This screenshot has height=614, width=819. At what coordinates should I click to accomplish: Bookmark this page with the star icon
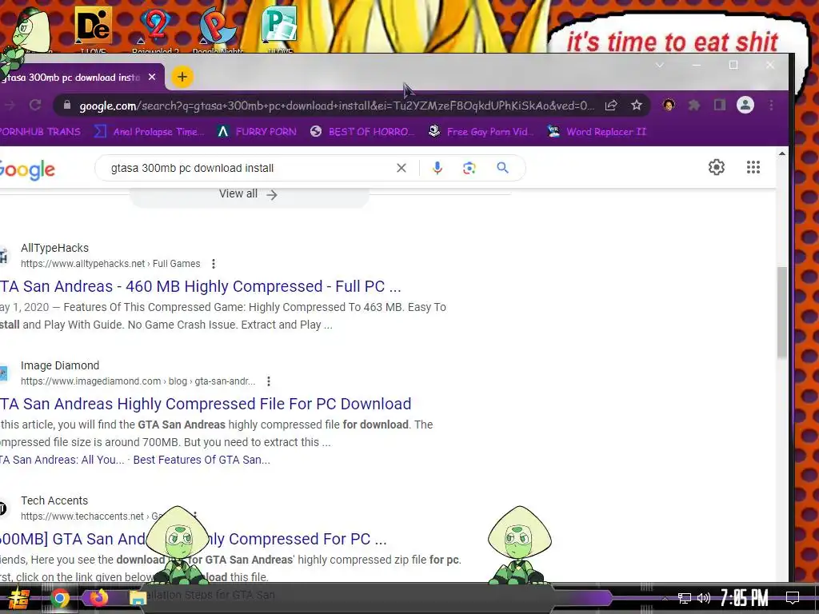(636, 106)
